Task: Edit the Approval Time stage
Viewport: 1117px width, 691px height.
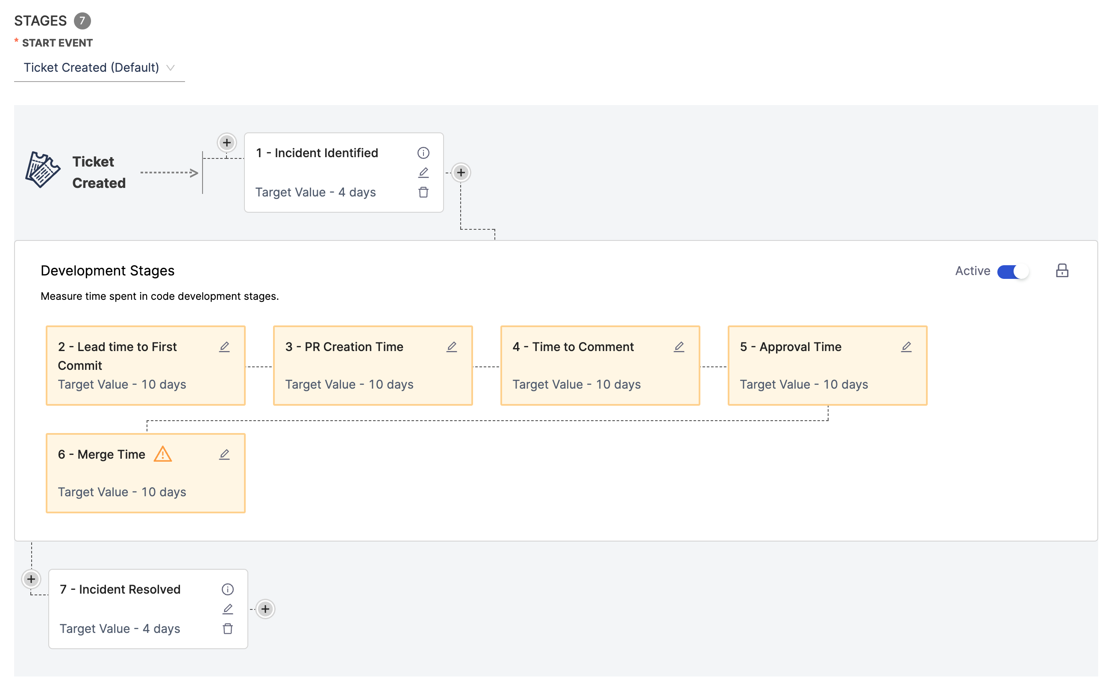Action: click(x=906, y=347)
